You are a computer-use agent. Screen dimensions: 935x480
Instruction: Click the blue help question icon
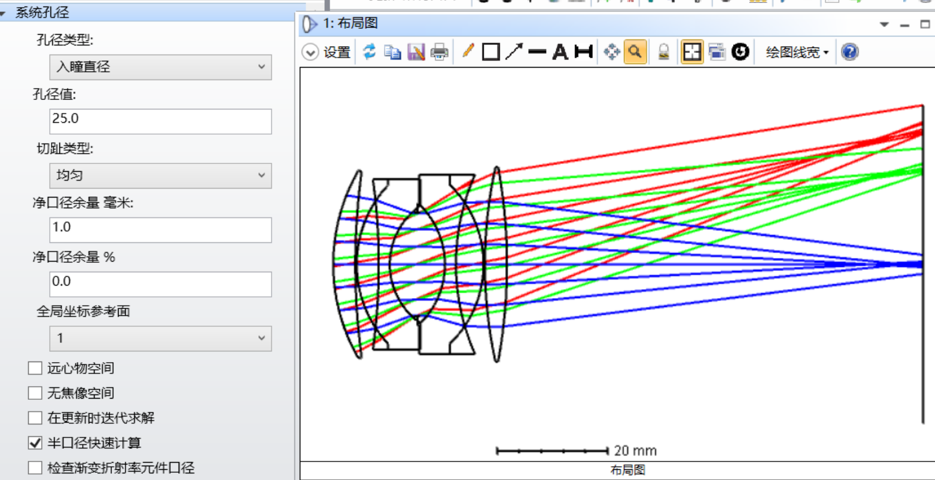coord(849,52)
